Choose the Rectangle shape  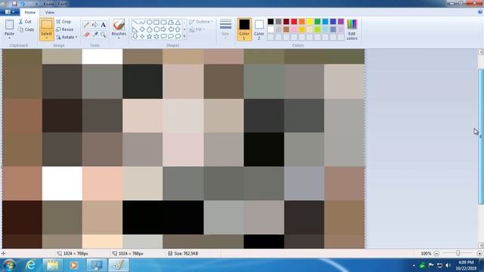(157, 22)
